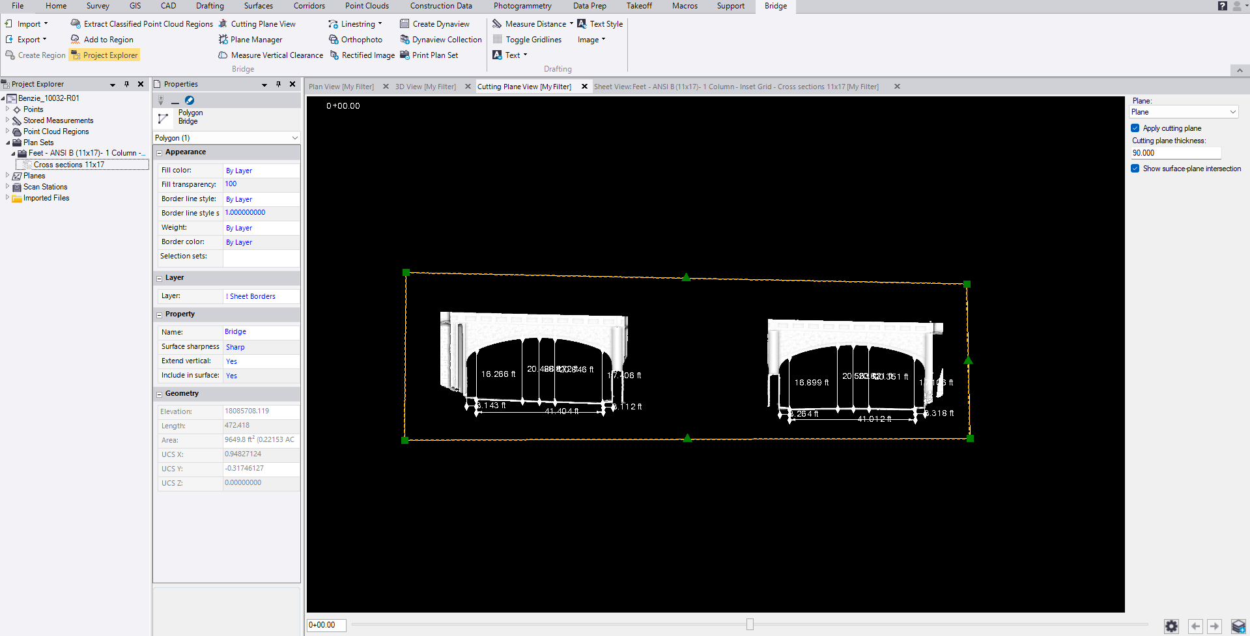Click the cutting plane thickness field

(1175, 153)
